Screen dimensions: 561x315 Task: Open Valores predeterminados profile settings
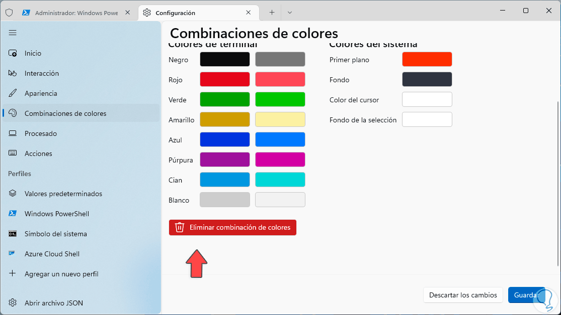click(x=63, y=194)
